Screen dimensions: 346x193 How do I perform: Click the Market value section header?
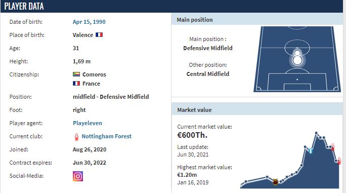[x=257, y=110]
